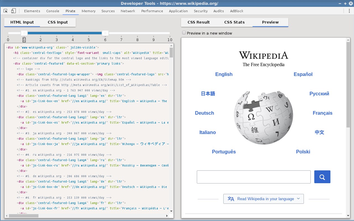Switch to the Sources tab
354x221 pixels.
(x=108, y=11)
